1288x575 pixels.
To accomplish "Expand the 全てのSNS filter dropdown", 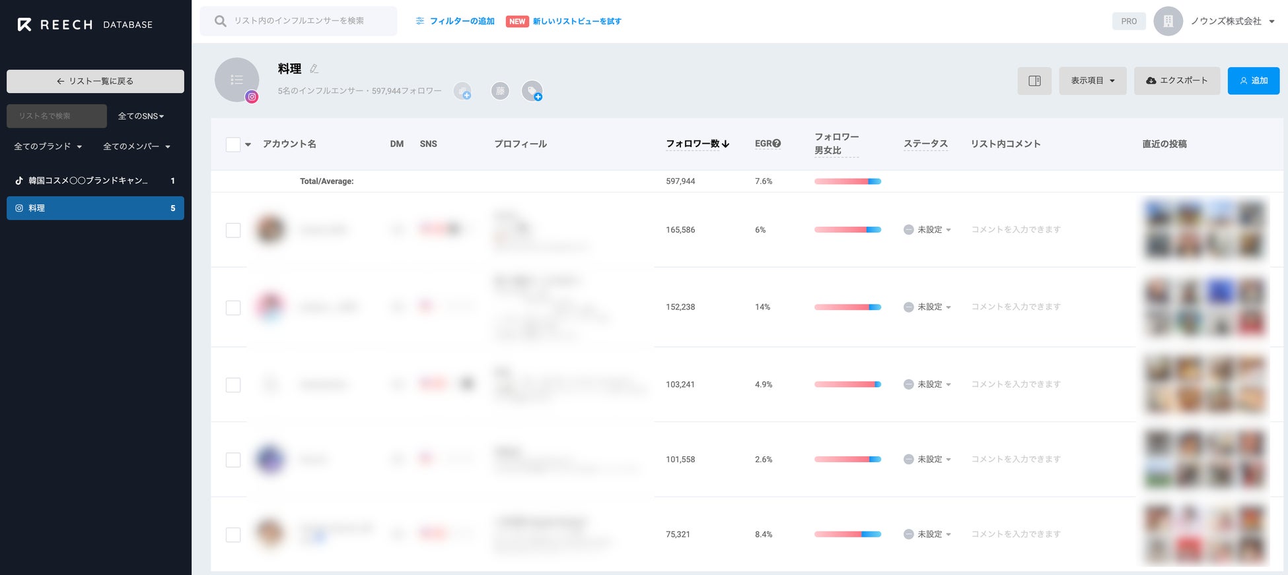I will pos(141,116).
